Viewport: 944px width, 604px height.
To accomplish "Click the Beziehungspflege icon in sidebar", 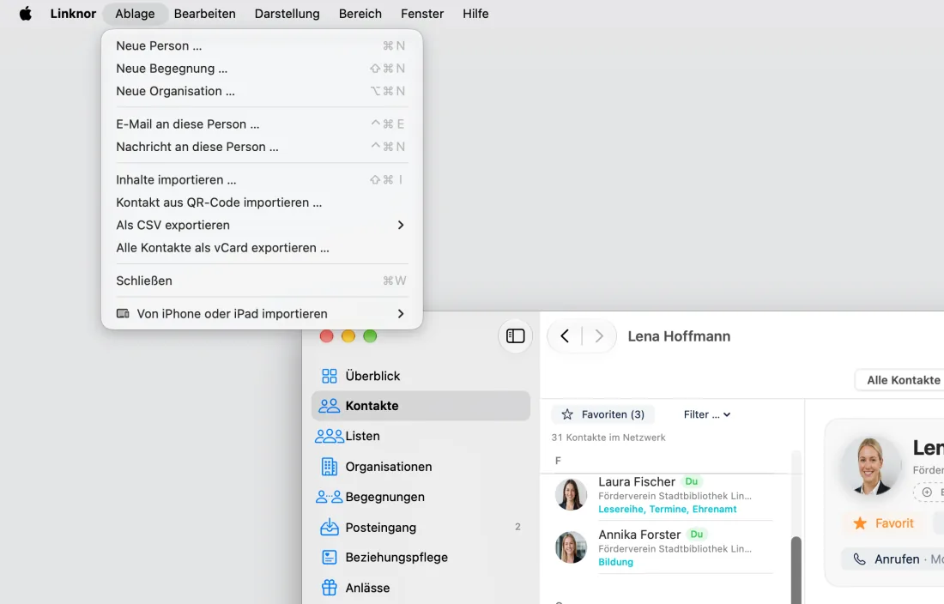I will [x=330, y=557].
